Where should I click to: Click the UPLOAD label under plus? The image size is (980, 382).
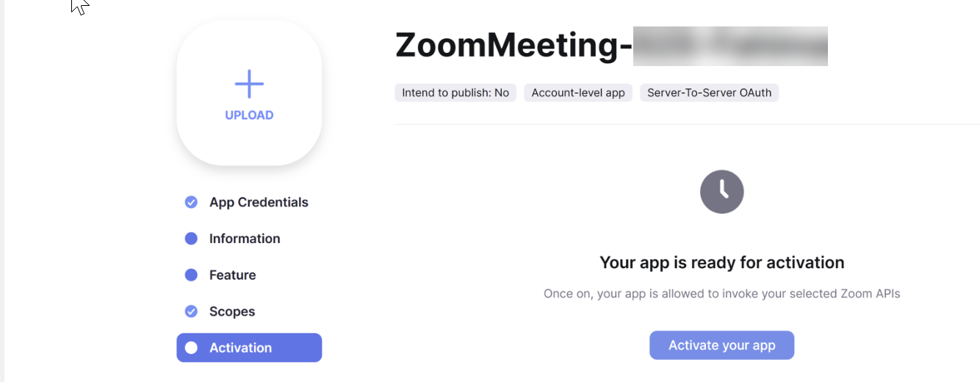click(249, 115)
